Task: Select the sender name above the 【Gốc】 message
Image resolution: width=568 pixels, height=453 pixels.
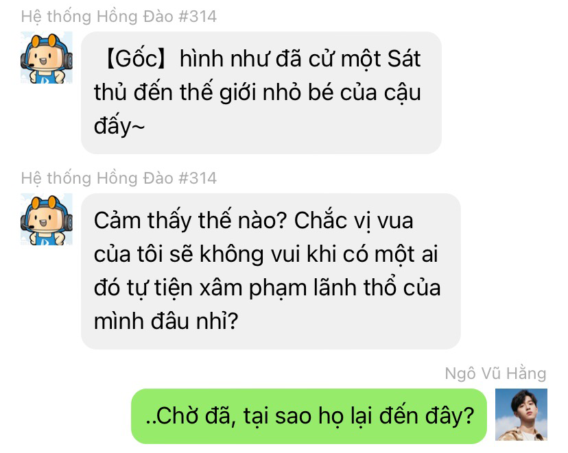Action: pyautogui.click(x=119, y=16)
